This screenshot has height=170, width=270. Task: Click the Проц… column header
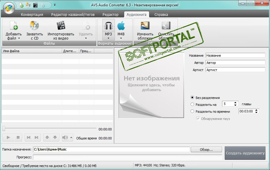click(x=86, y=51)
